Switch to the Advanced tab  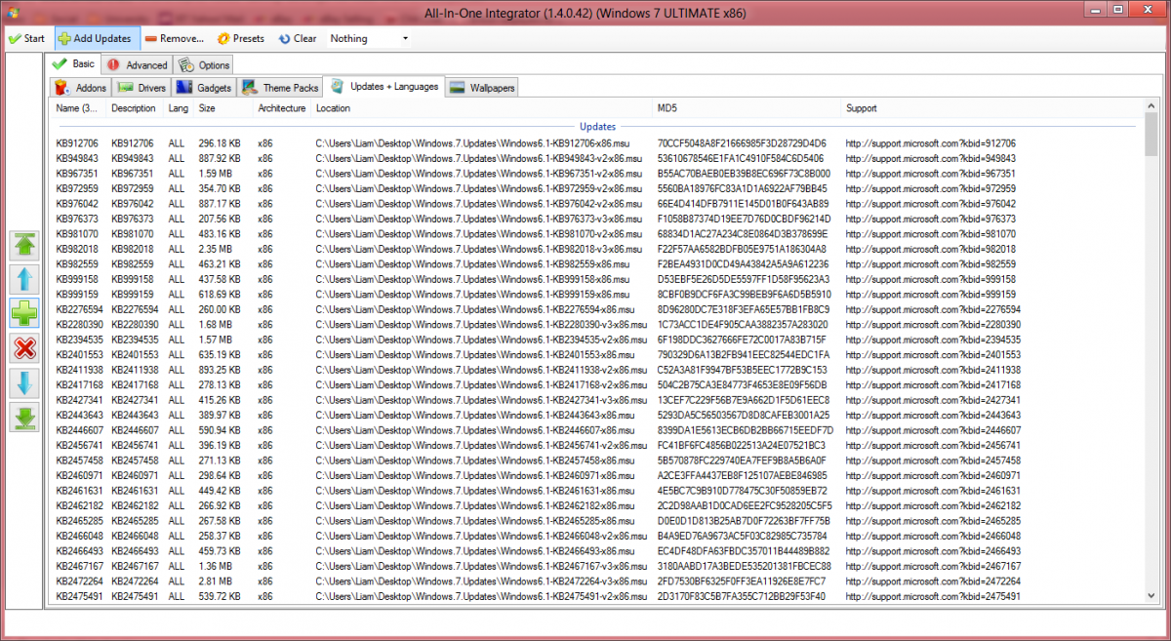point(138,65)
